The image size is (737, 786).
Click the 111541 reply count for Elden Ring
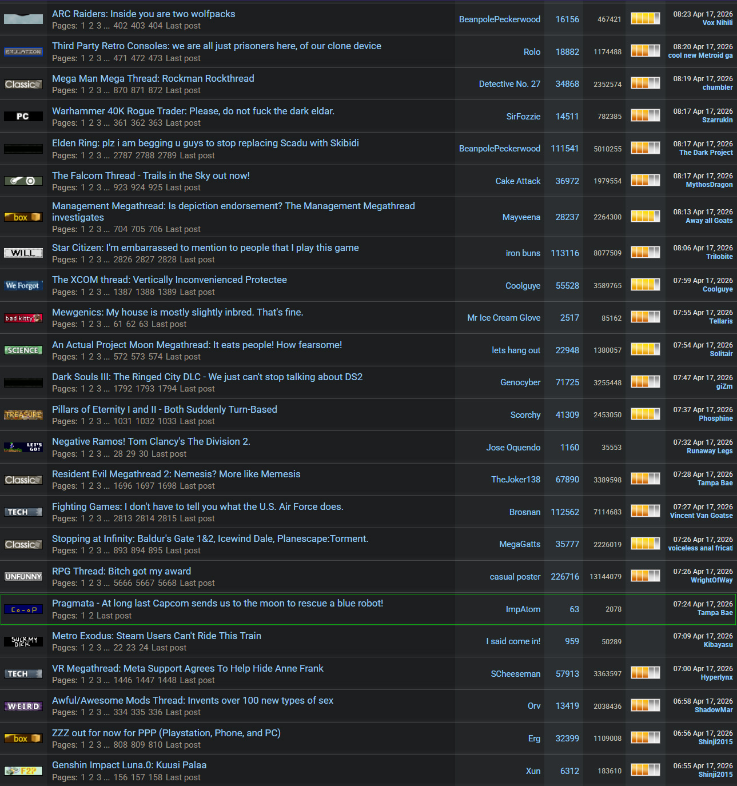tap(565, 149)
